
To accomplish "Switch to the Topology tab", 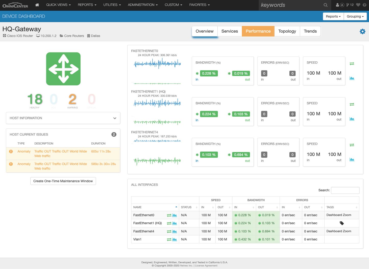I will point(287,31).
